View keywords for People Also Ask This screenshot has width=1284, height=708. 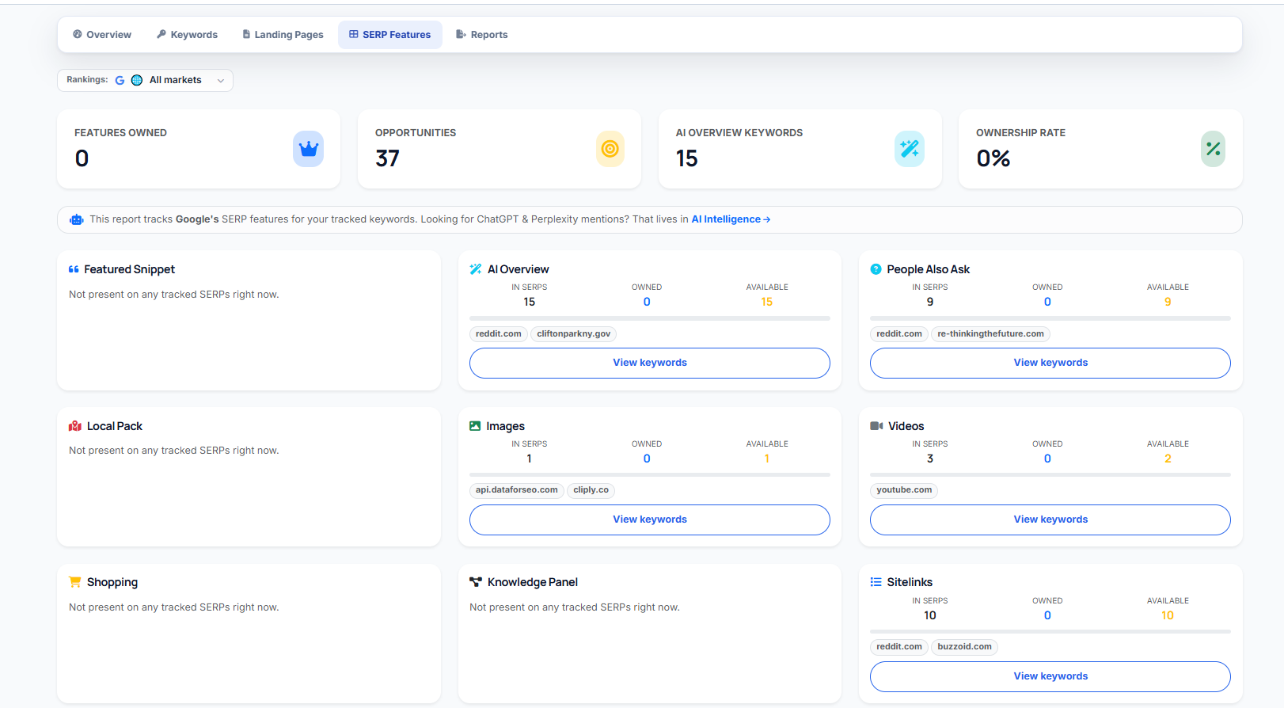[1050, 363]
